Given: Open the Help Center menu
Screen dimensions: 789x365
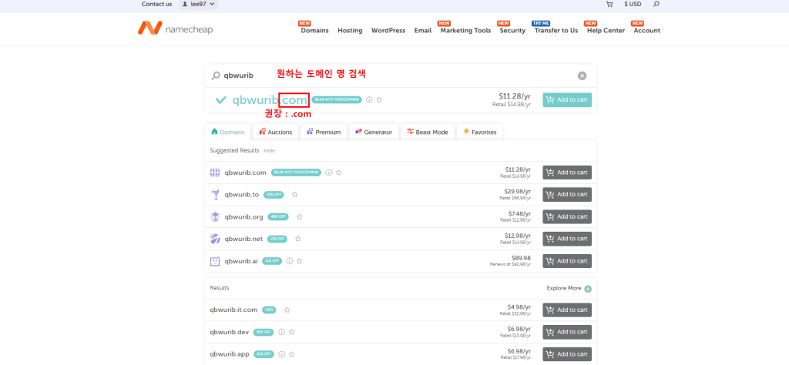Looking at the screenshot, I should (606, 30).
